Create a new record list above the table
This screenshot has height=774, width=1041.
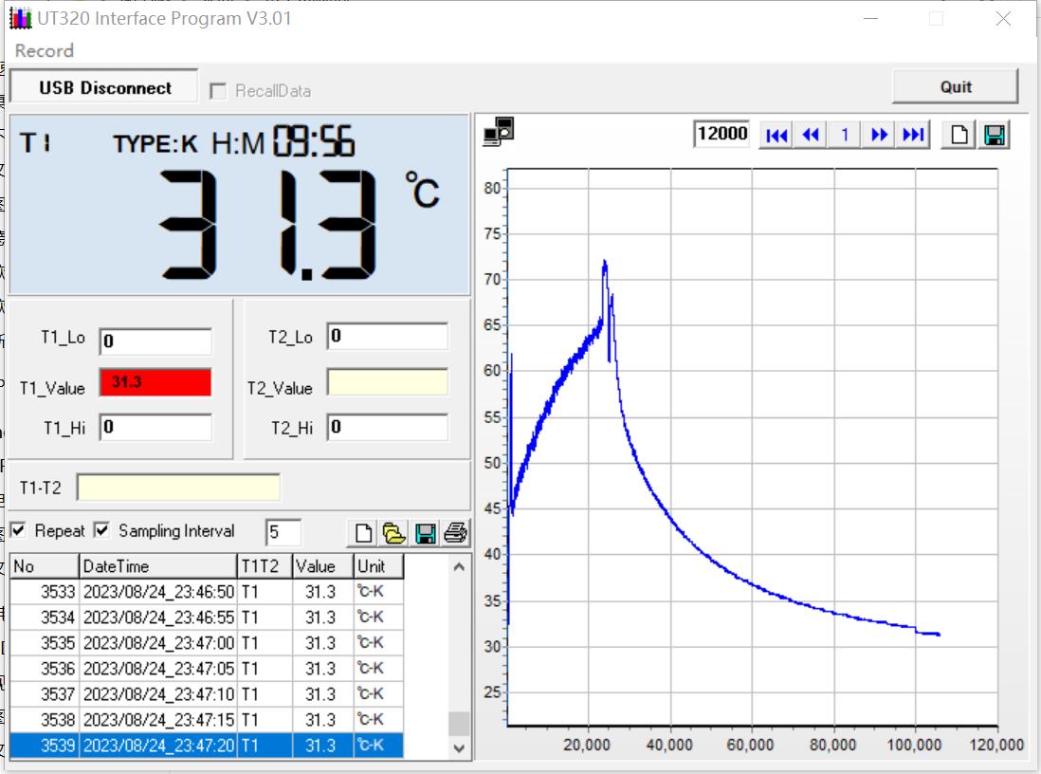point(363,533)
